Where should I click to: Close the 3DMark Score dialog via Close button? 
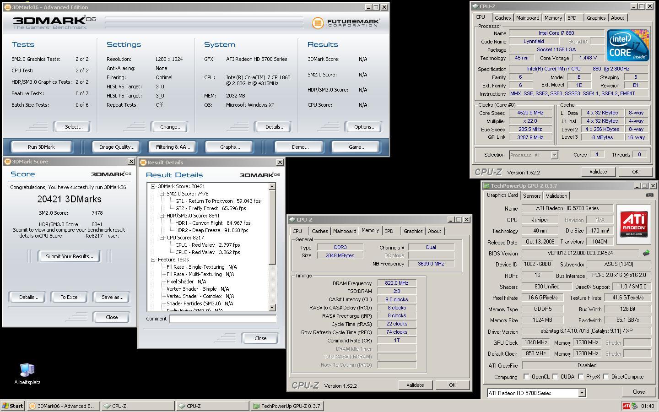click(x=112, y=317)
